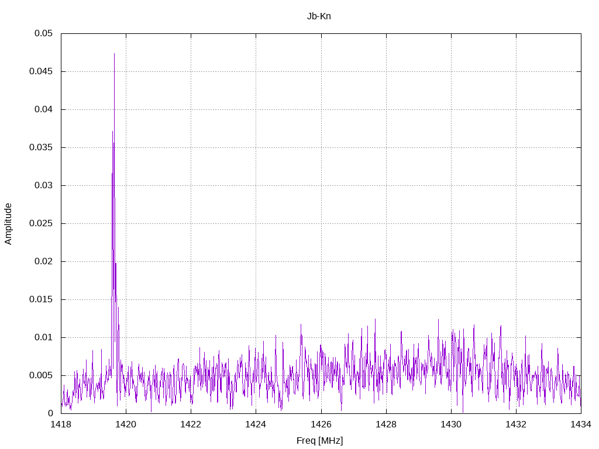
Task: Click the plot title Jb-Kn
Action: coord(319,16)
